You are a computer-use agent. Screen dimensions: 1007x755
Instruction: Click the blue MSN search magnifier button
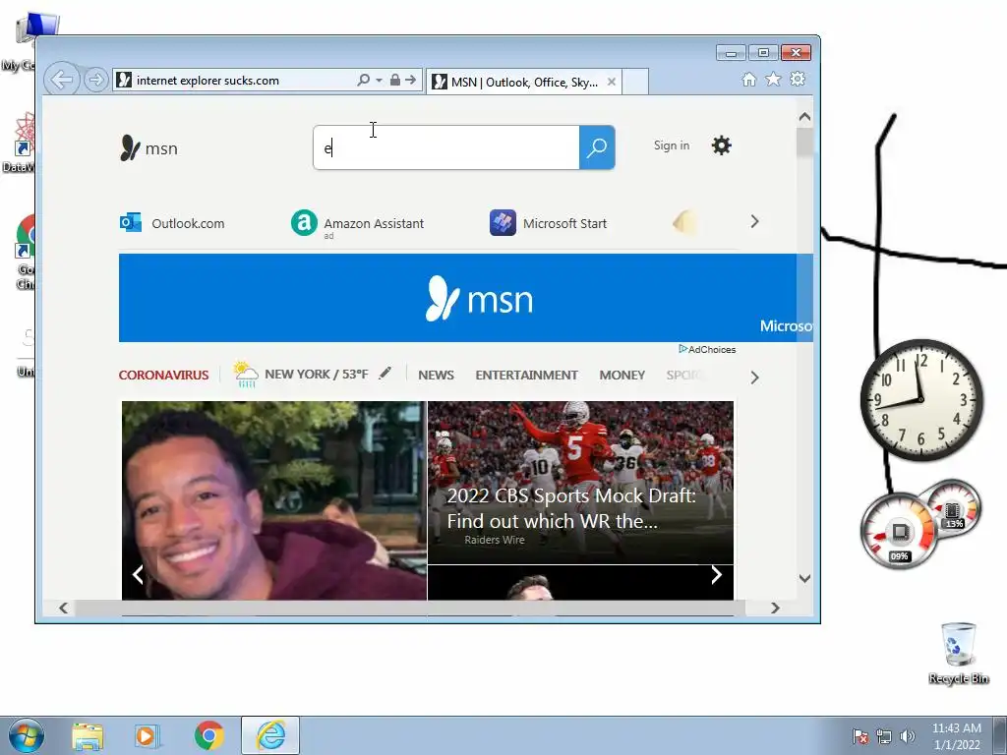597,147
